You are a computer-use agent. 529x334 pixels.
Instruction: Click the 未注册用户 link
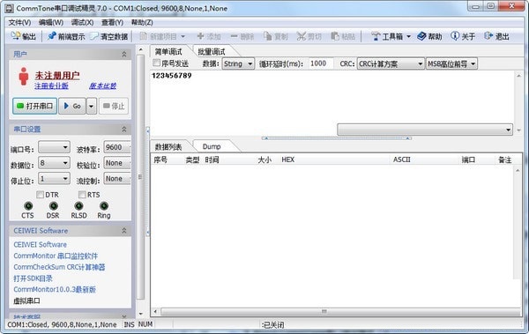tap(57, 75)
